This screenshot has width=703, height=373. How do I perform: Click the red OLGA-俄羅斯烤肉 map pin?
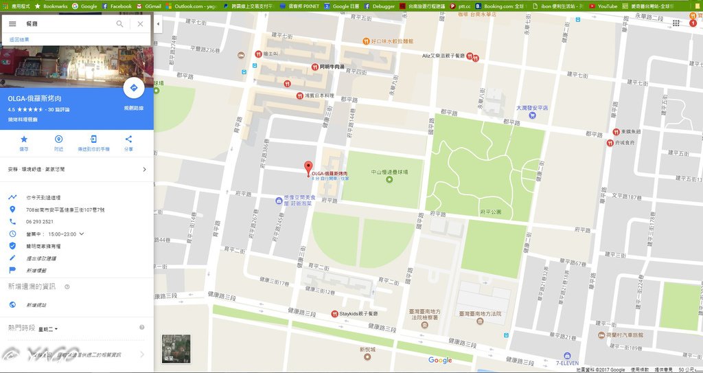tap(308, 168)
